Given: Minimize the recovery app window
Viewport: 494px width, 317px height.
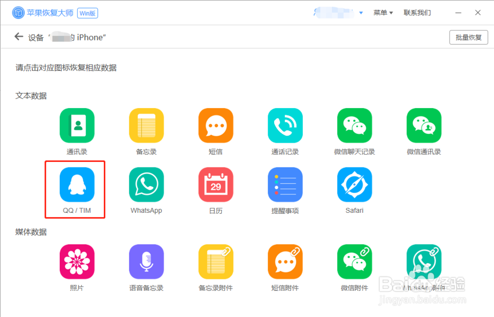Looking at the screenshot, I should coord(458,13).
